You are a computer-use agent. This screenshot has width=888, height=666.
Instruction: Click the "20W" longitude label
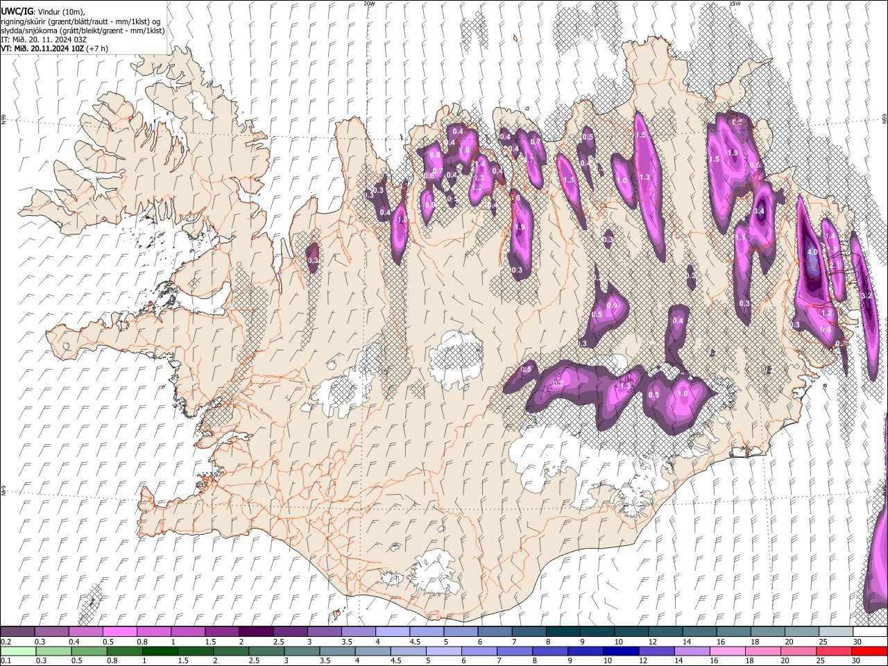369,3
